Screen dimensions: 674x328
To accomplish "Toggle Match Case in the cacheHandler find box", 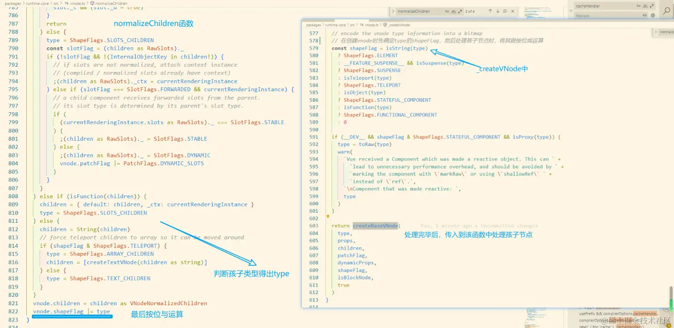I will (x=638, y=6).
